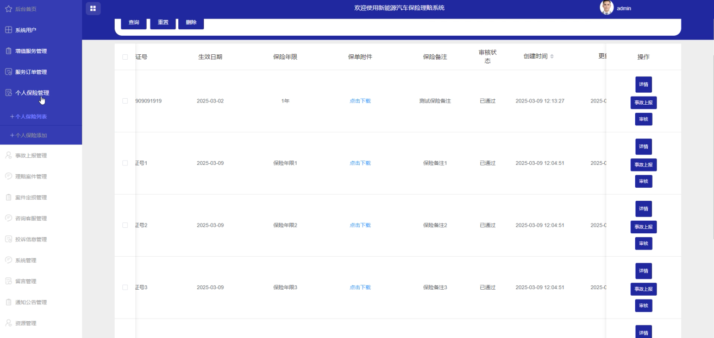714x338 pixels.
Task: Click 事故上报 for row 909091919
Action: (643, 103)
